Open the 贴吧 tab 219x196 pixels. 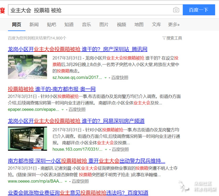click(x=52, y=25)
